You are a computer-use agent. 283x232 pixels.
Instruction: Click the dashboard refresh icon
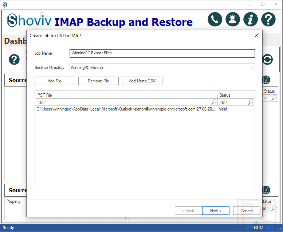(x=267, y=59)
